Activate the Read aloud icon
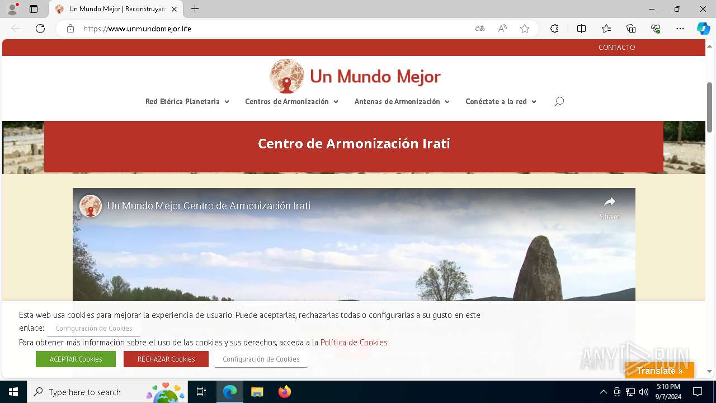 pos(502,29)
